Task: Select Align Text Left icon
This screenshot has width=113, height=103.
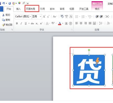Action: pos(77,23)
